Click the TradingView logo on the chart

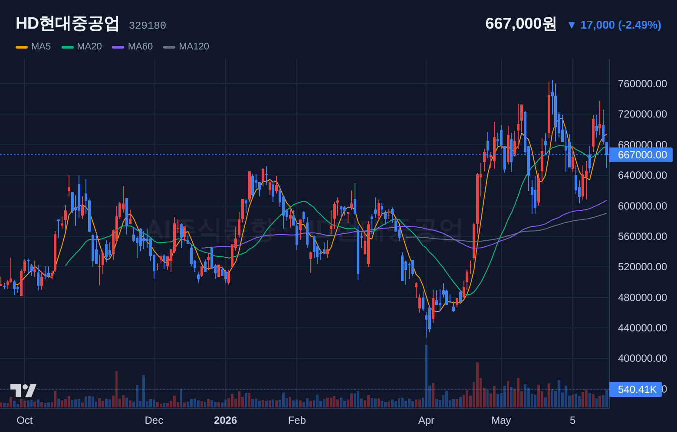pyautogui.click(x=23, y=391)
